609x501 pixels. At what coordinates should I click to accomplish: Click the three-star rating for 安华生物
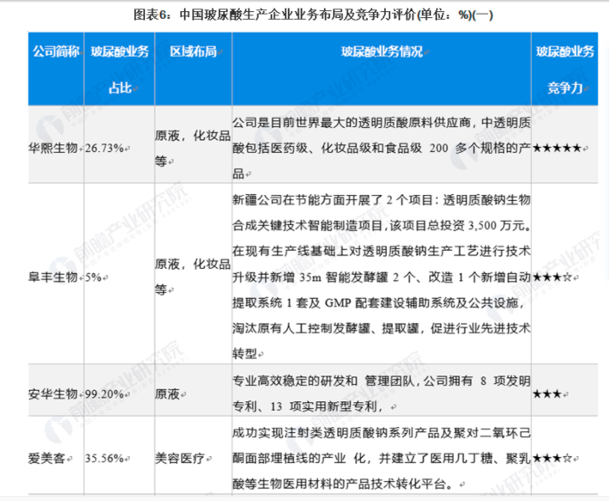[x=547, y=394]
